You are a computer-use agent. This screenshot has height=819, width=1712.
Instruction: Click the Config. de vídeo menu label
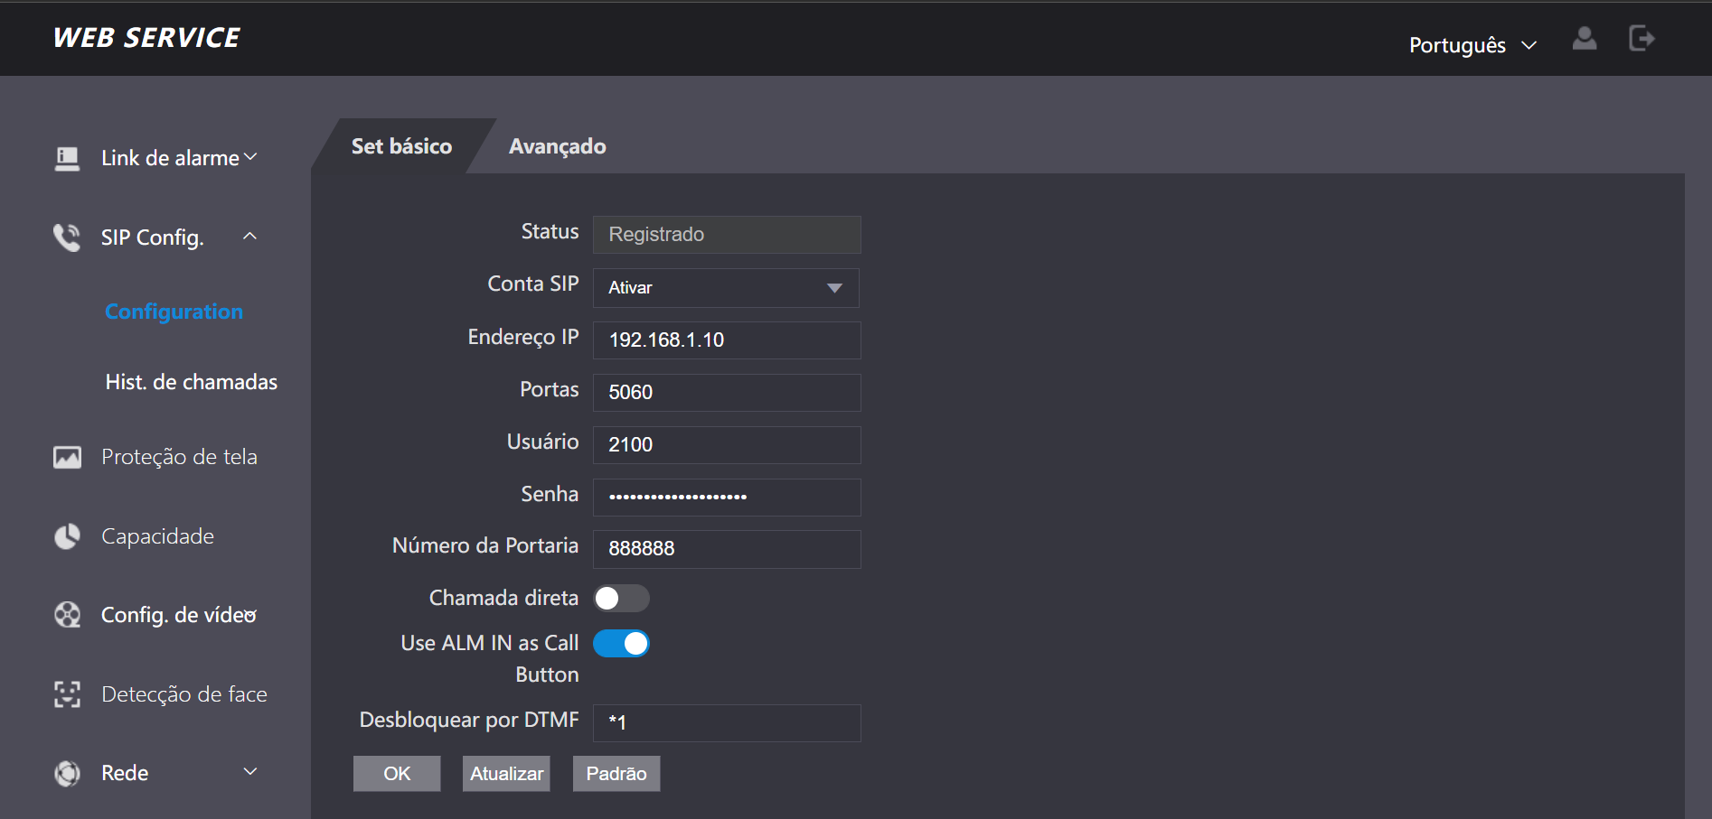tap(178, 615)
